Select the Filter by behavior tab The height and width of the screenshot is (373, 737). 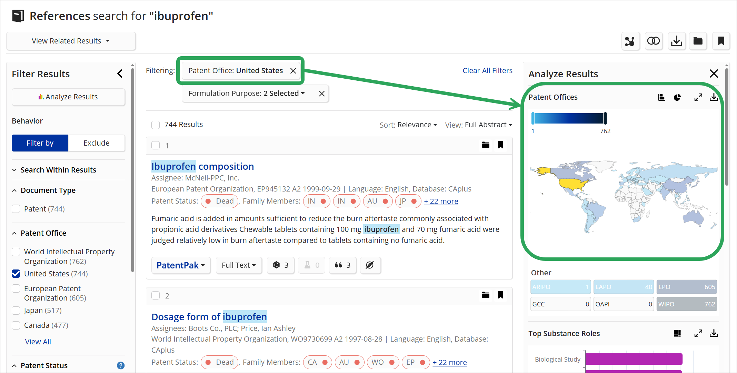40,143
